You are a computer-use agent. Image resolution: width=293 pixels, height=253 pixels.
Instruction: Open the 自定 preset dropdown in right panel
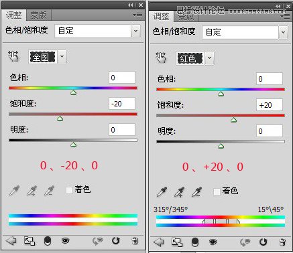click(283, 32)
